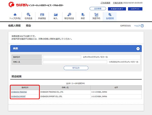Click the 登録名称 column header
Image resolution: width=152 pixels, height=115 pixels.
click(x=25, y=88)
